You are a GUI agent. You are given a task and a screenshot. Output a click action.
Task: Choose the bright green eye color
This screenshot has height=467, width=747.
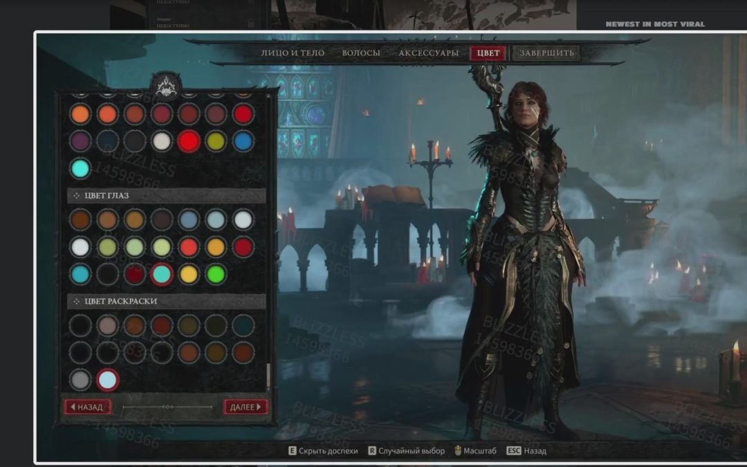pyautogui.click(x=216, y=275)
